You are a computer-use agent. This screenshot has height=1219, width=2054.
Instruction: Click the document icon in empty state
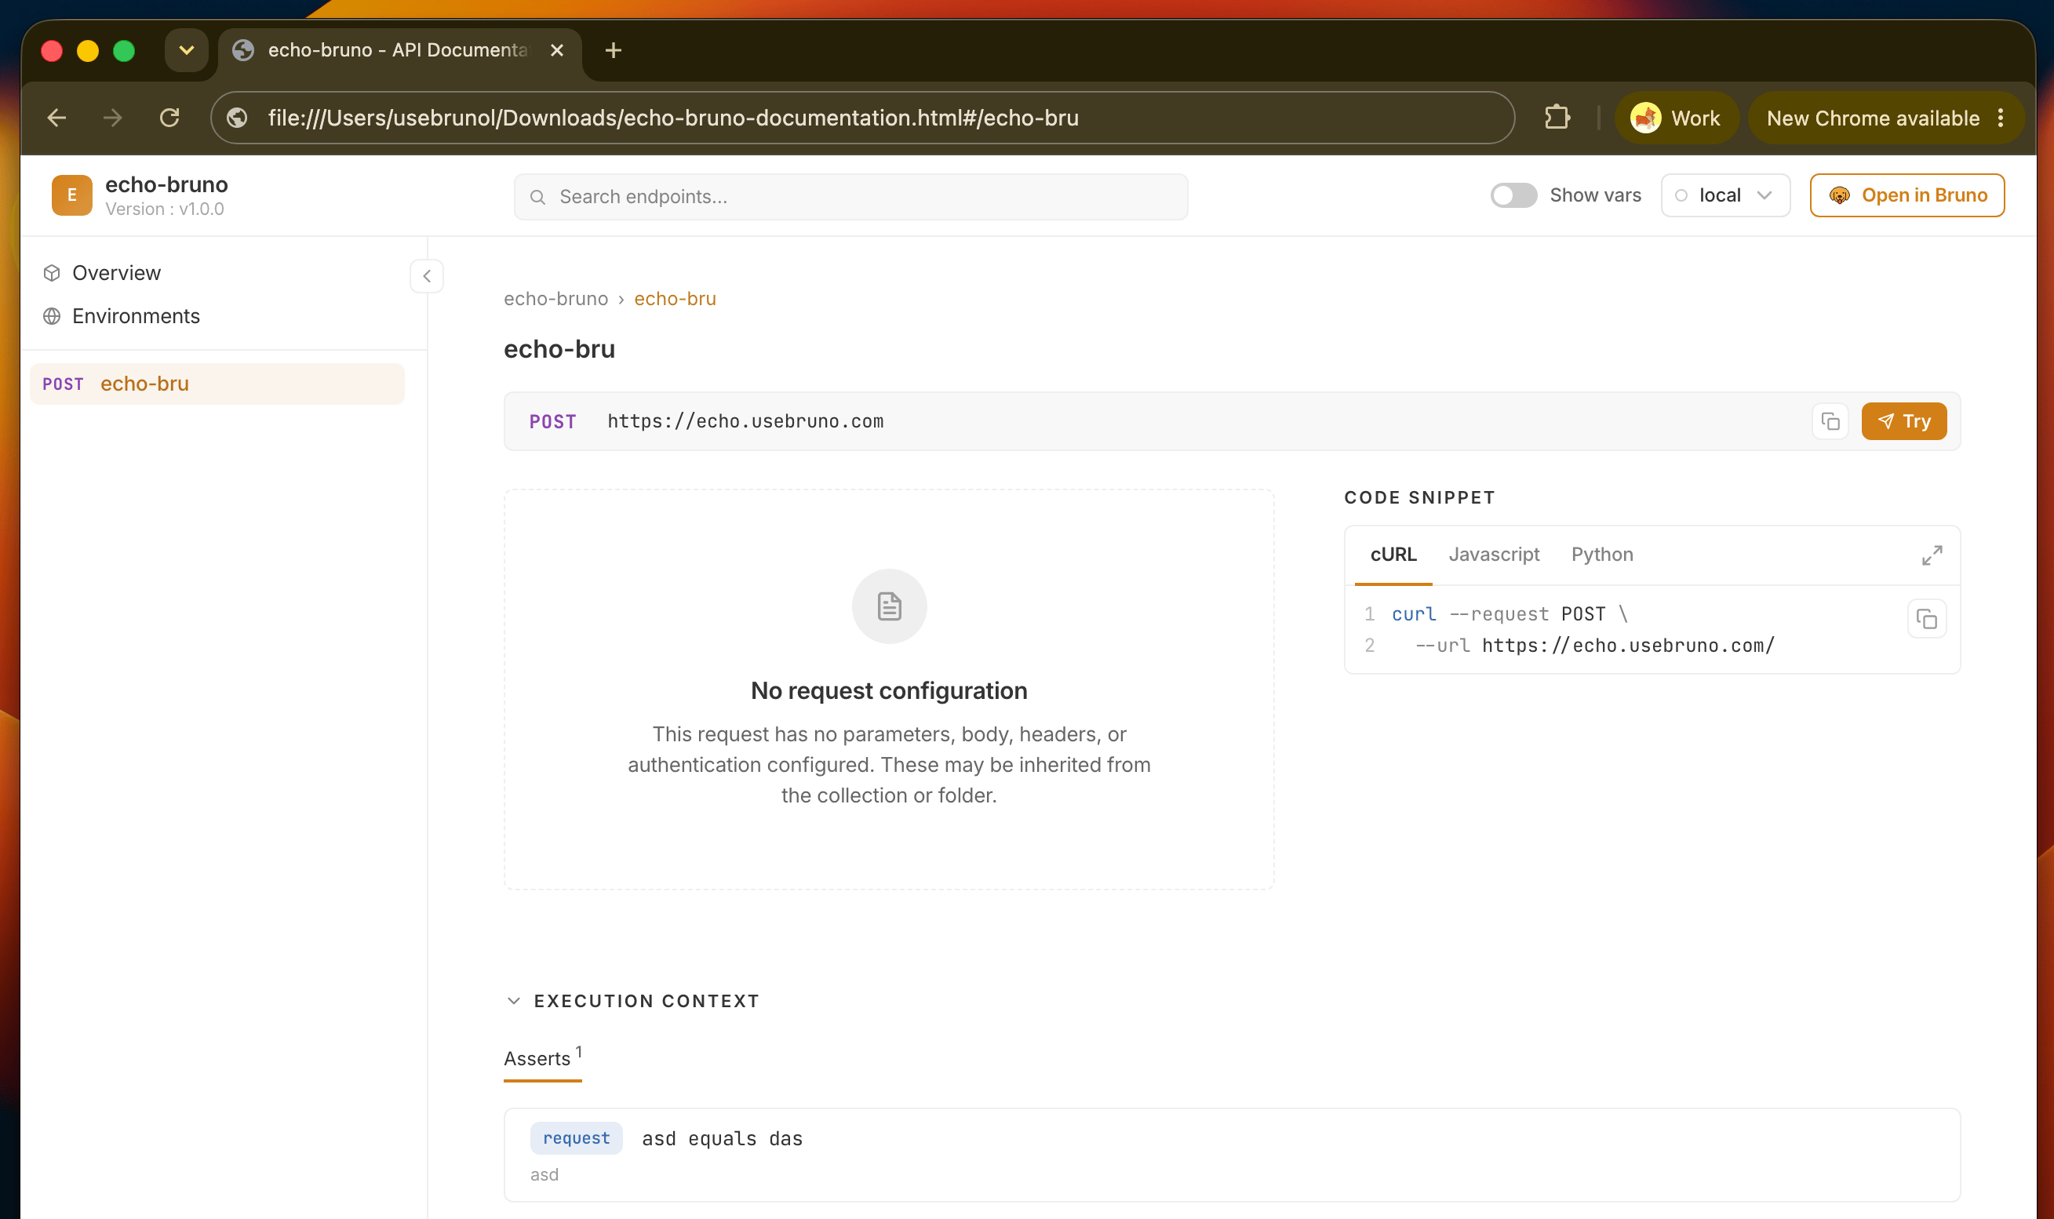coord(889,606)
